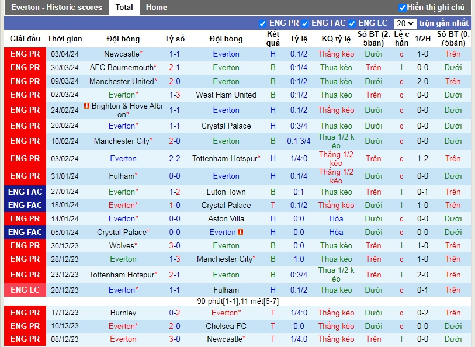Open the 1-3 score against West Ham United
The height and width of the screenshot is (347, 475).
174,95
